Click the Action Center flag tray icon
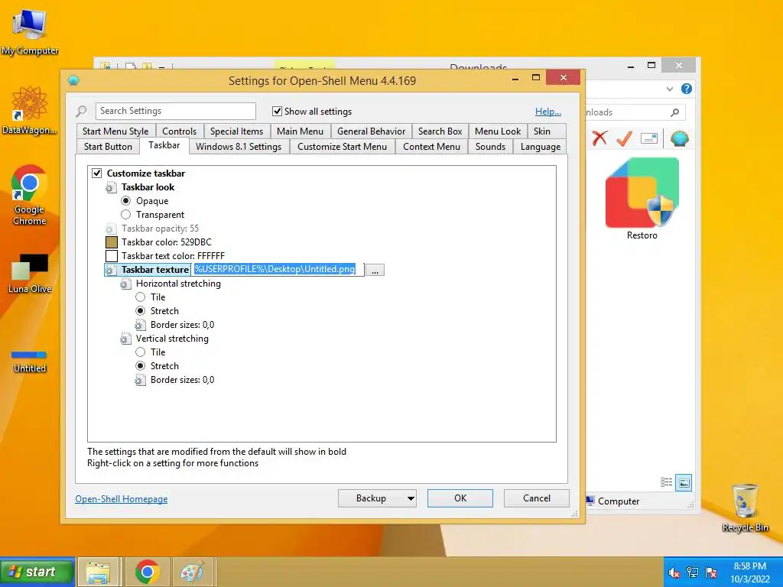Screen dimensions: 783x587 (x=711, y=572)
